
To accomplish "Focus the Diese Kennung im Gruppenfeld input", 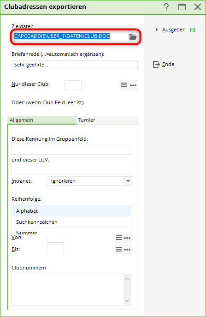I will click(71, 150).
